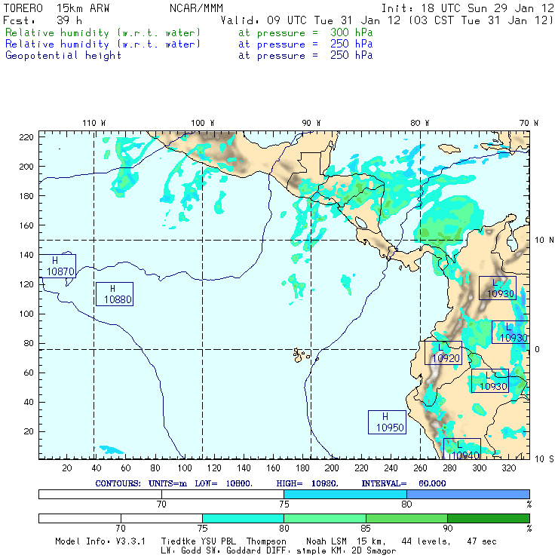Image resolution: width=558 pixels, height=558 pixels.
Task: Click the '2D Smagor' text in the bottom line
Action: pos(374,551)
